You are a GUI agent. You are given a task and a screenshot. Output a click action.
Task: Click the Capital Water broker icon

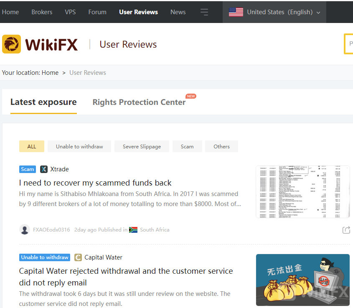point(78,257)
